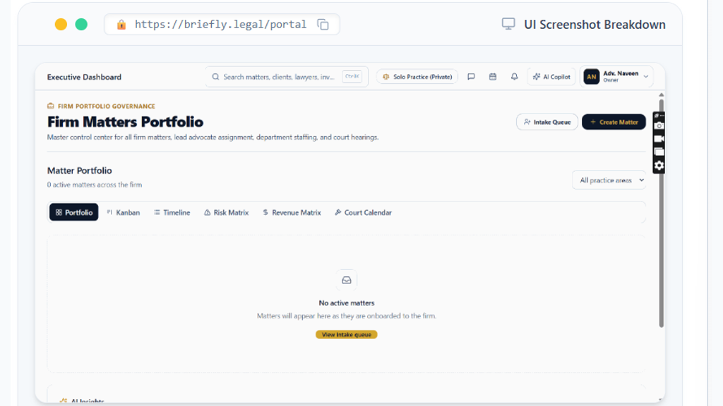Click the green window dot
This screenshot has width=723, height=406.
[81, 25]
